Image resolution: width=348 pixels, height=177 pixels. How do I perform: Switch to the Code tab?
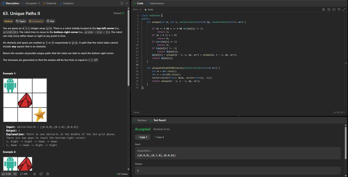pyautogui.click(x=138, y=3)
